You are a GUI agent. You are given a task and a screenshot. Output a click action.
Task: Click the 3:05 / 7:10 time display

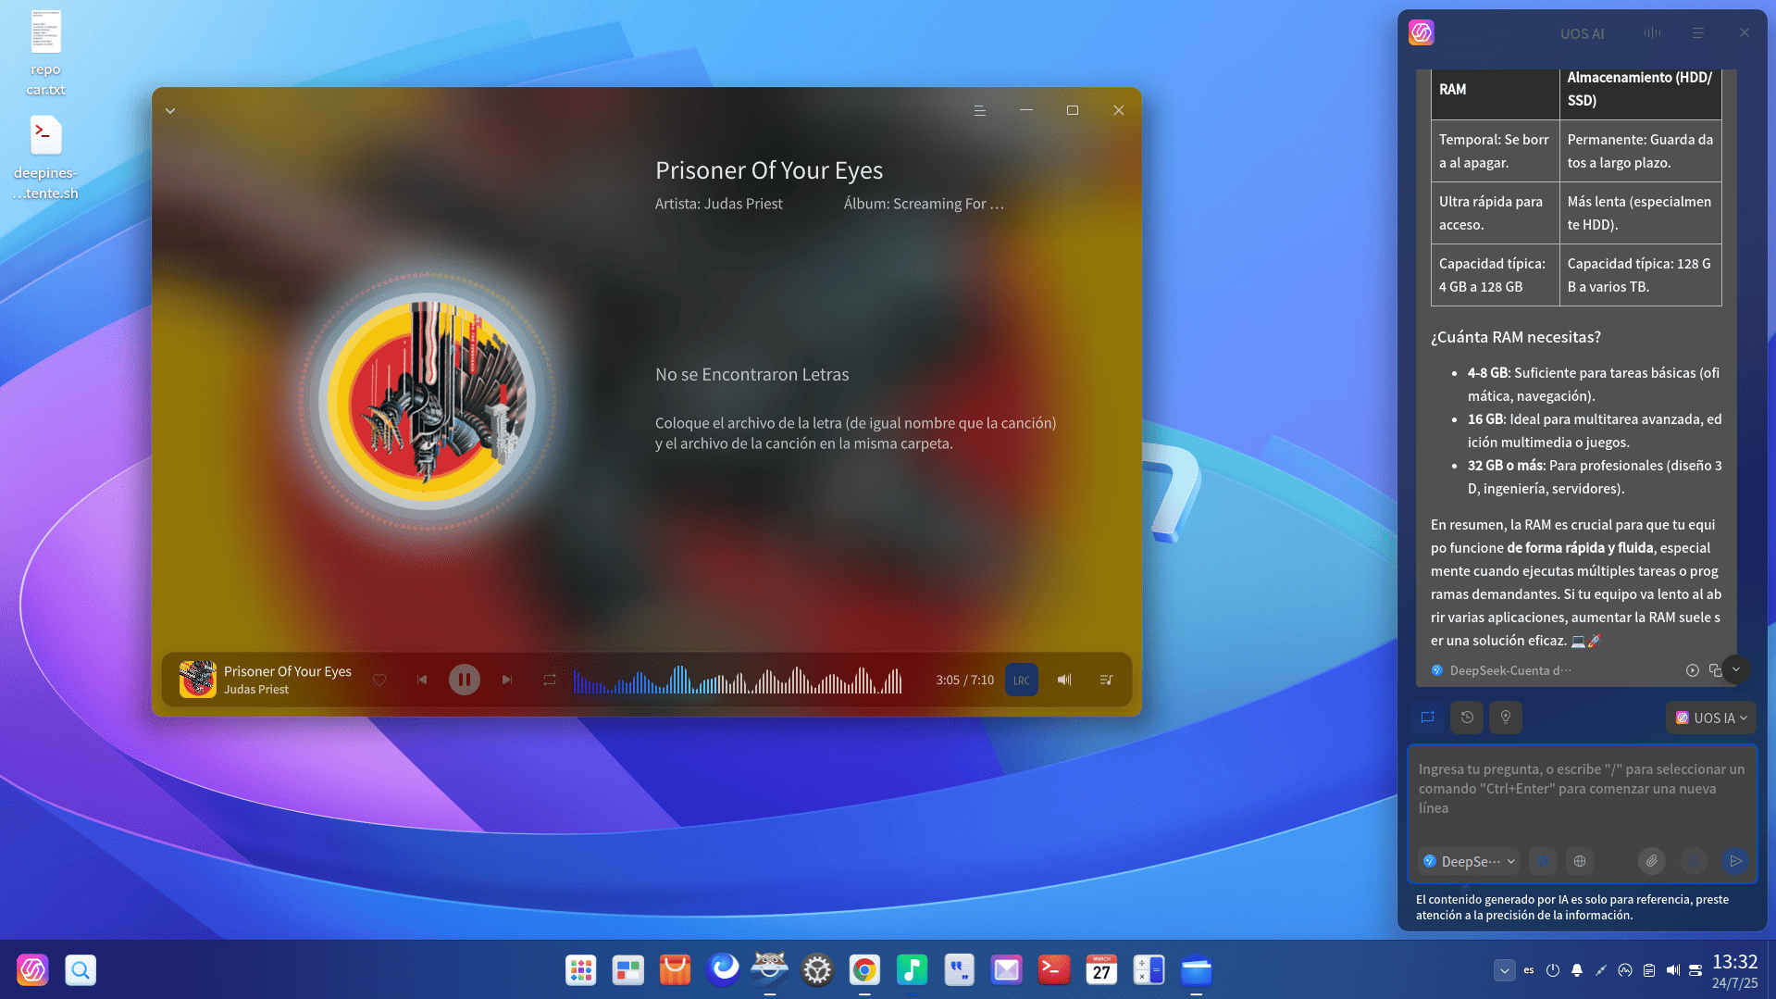click(x=964, y=680)
